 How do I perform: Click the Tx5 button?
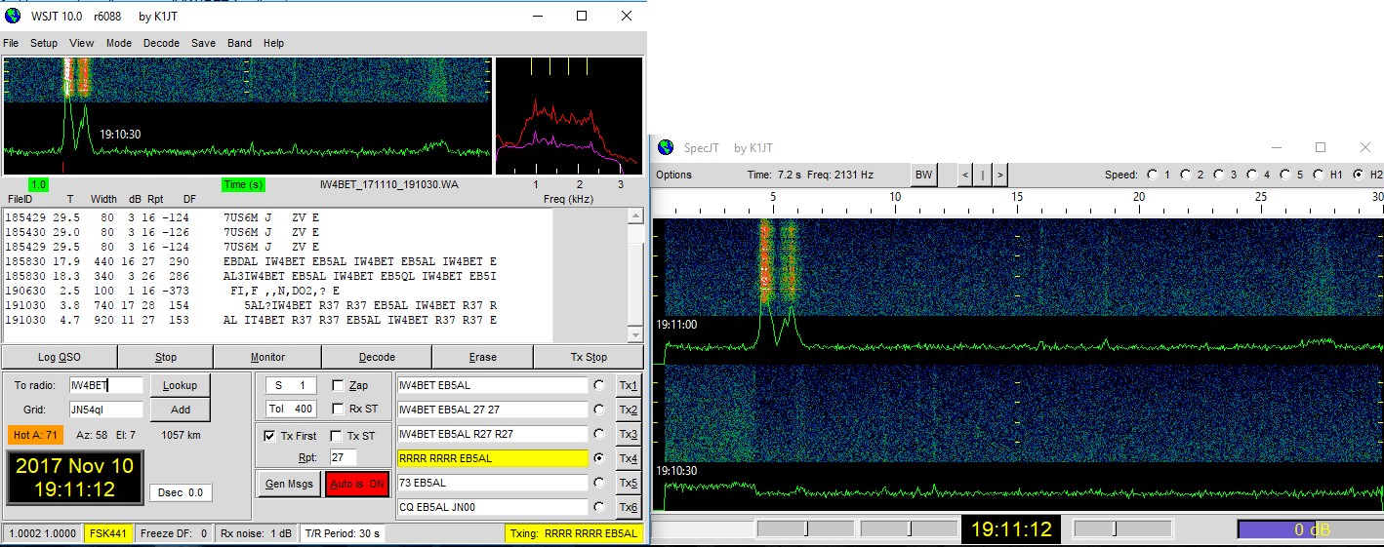pyautogui.click(x=629, y=483)
